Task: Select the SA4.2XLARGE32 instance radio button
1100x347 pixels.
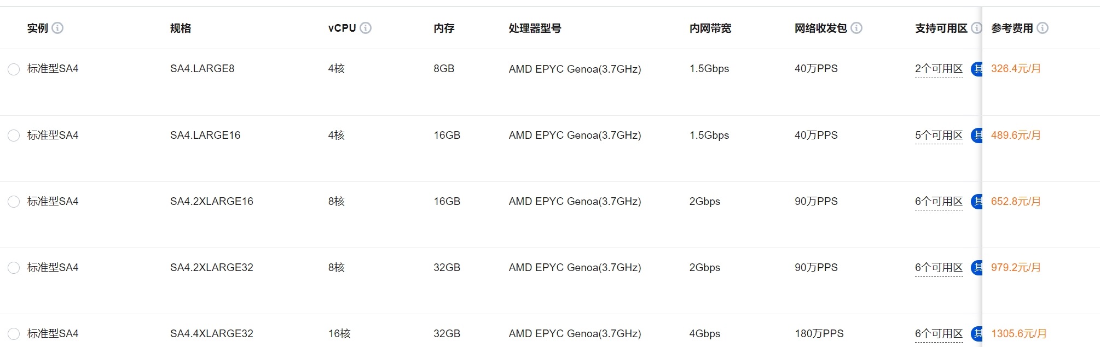Action: [14, 268]
